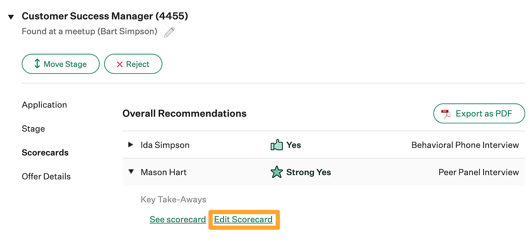
Task: Open the Application tab
Action: click(x=44, y=105)
